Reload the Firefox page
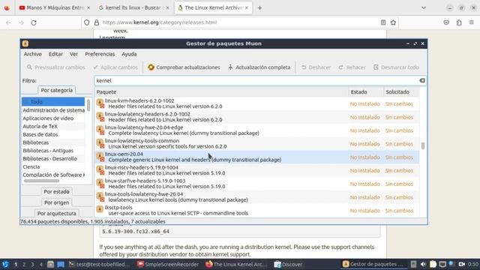This screenshot has width=480, height=270. coord(34,22)
